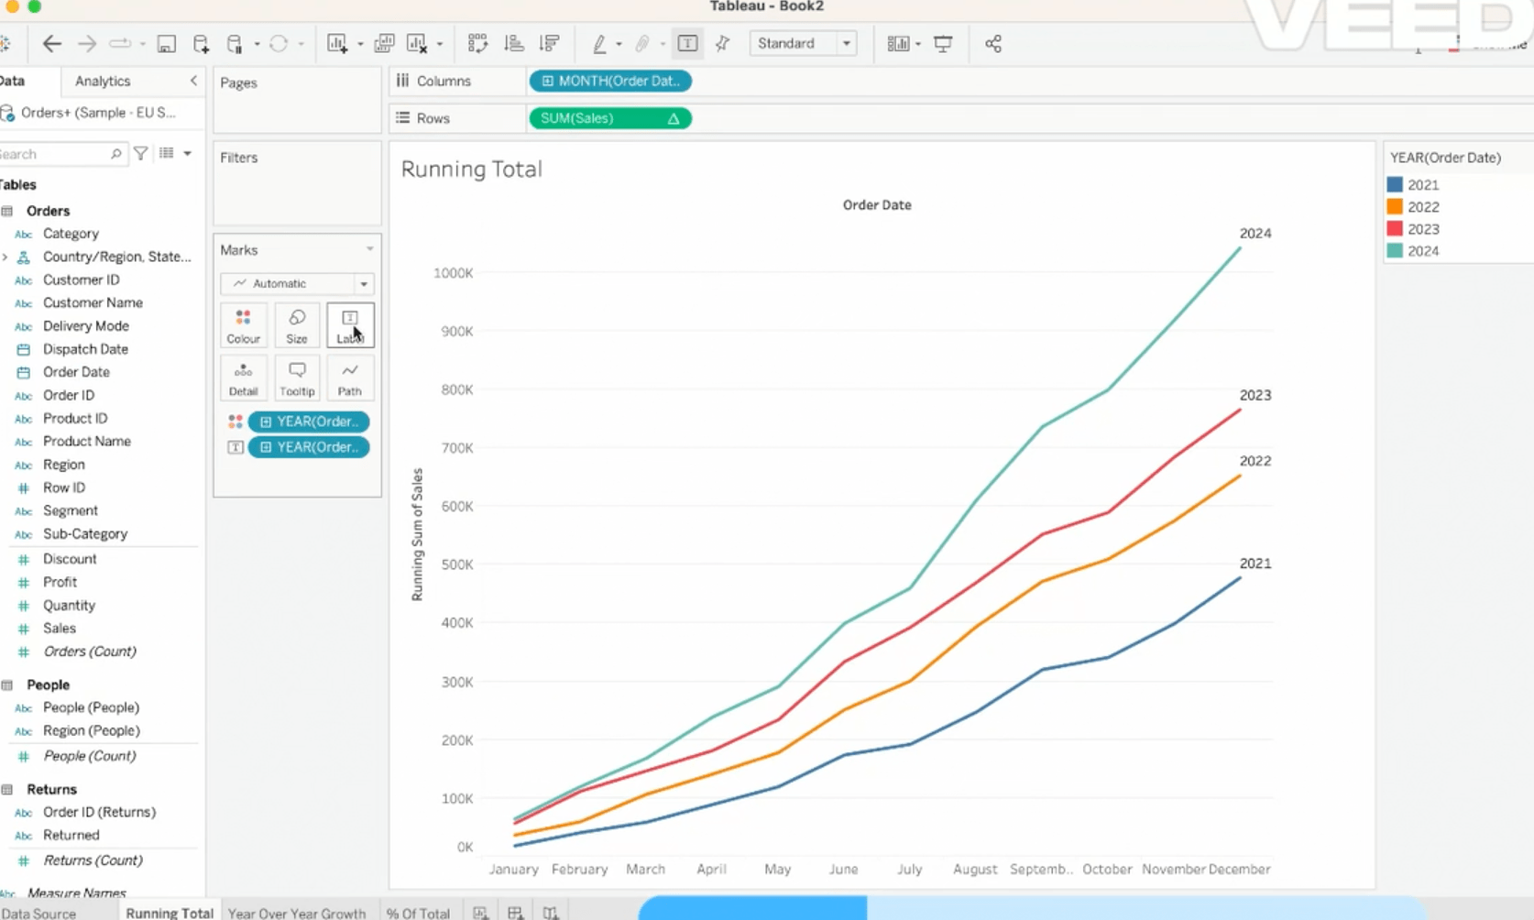Click the Clear Sheet icon

pyautogui.click(x=417, y=43)
